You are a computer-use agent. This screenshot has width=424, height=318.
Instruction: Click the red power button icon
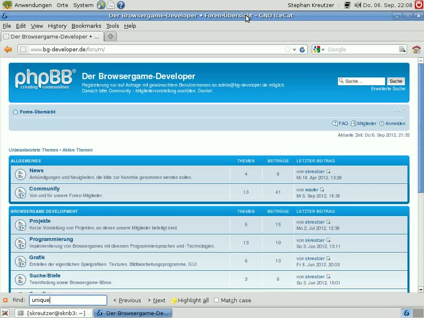419,5
